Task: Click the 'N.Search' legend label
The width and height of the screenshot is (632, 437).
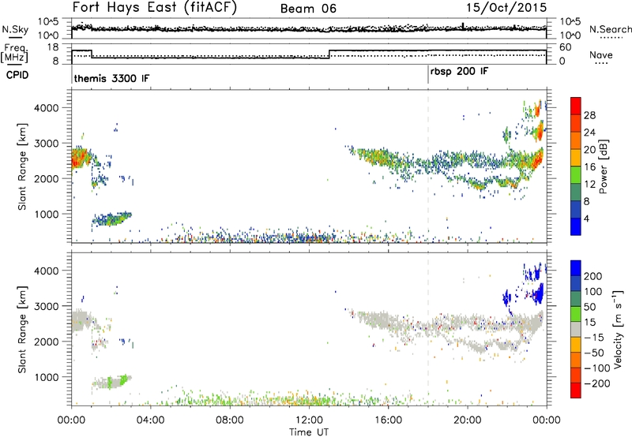Action: coord(610,29)
